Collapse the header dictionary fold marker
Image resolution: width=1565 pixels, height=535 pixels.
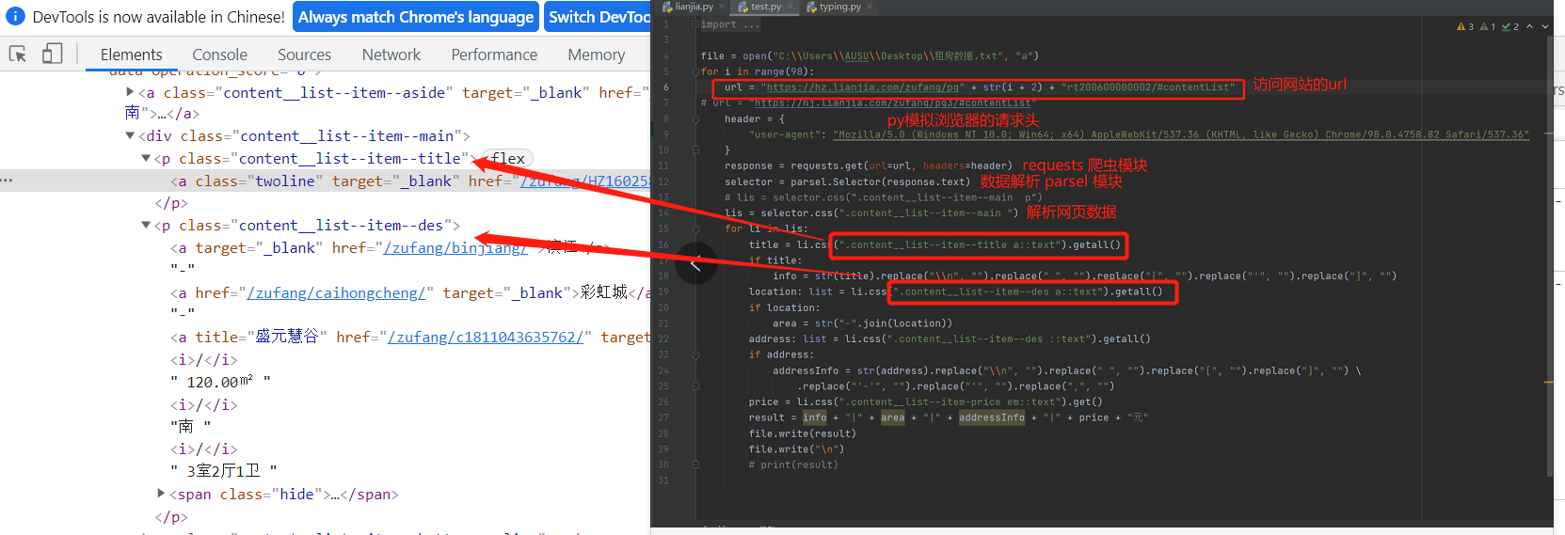[695, 118]
